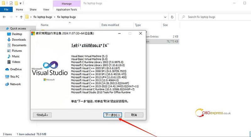Click the New folder quick-access toolbar icon
Viewport: 251px width, 137px height.
point(16,3)
